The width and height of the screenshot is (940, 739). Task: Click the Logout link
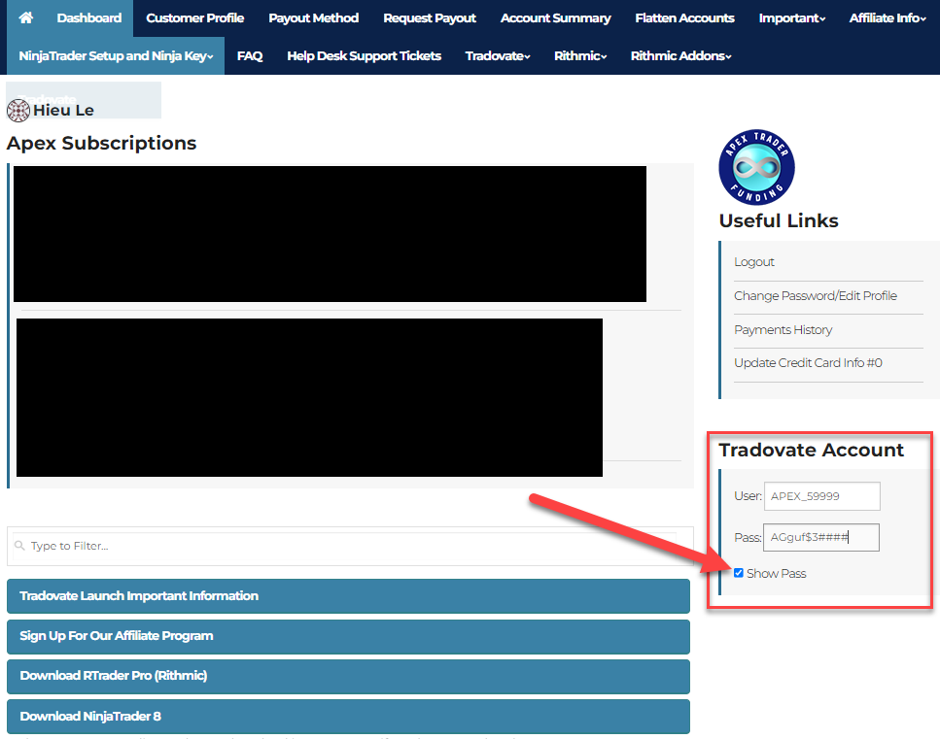pyautogui.click(x=754, y=262)
